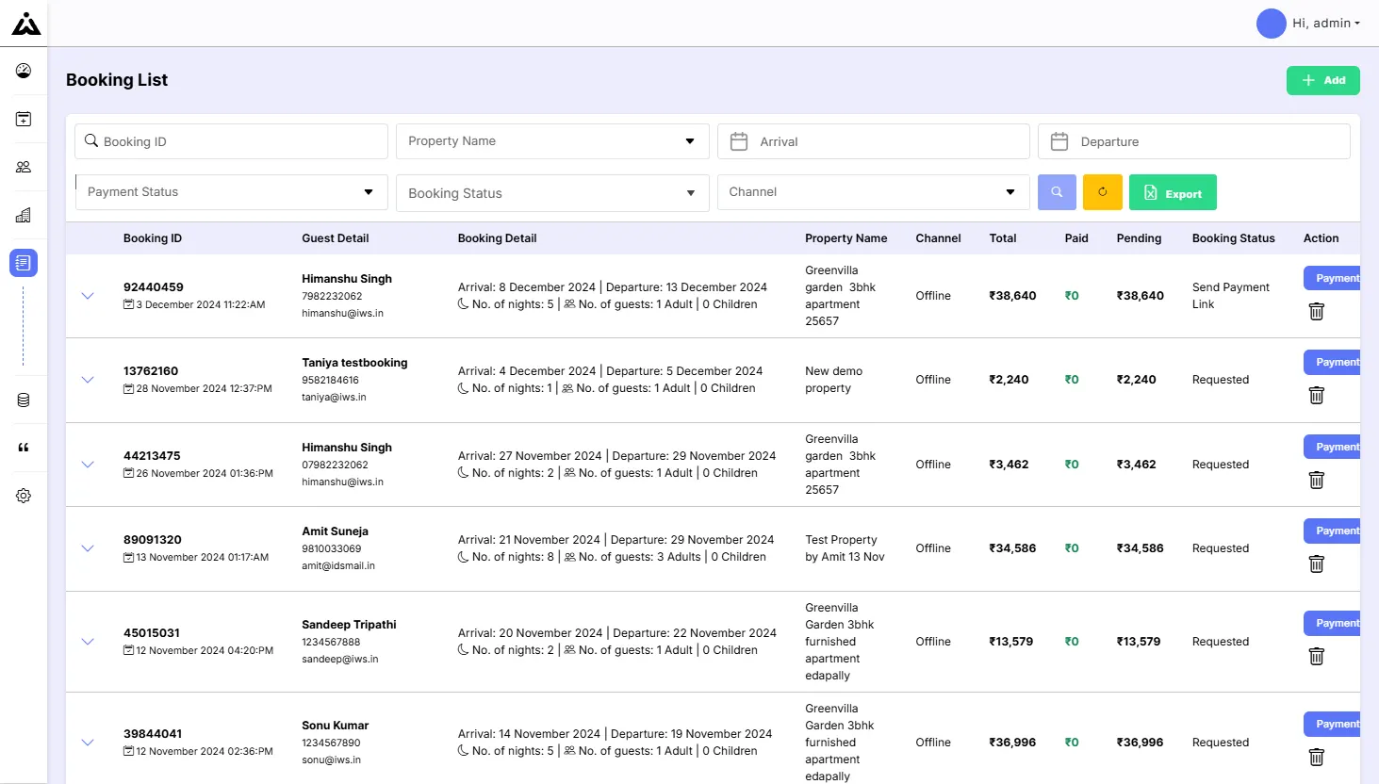The width and height of the screenshot is (1379, 784).
Task: Open the database icon in sidebar
Action: [24, 400]
